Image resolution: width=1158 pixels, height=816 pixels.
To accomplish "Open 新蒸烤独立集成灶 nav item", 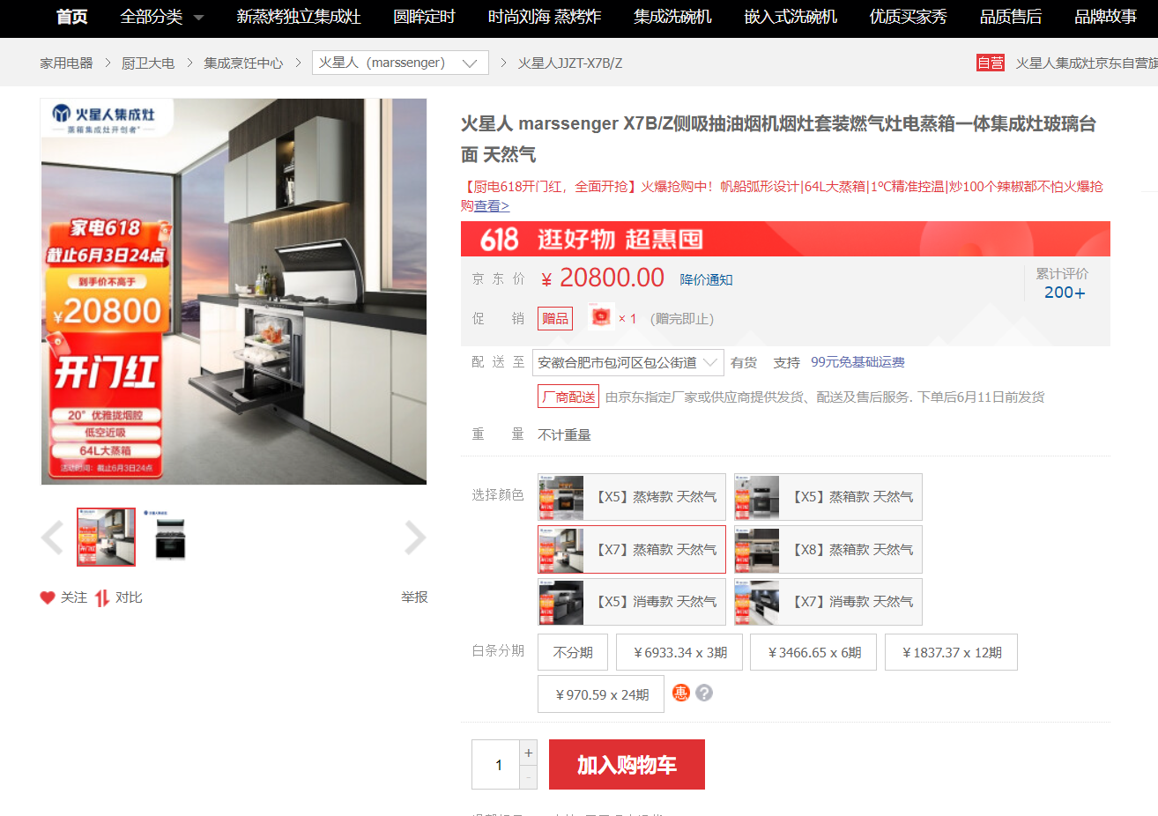I will pos(299,17).
